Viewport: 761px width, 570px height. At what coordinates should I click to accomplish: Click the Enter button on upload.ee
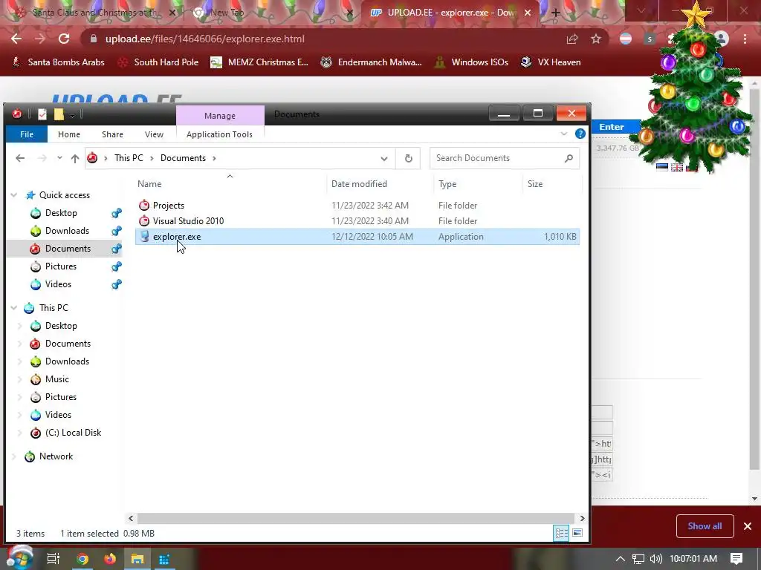coord(611,127)
